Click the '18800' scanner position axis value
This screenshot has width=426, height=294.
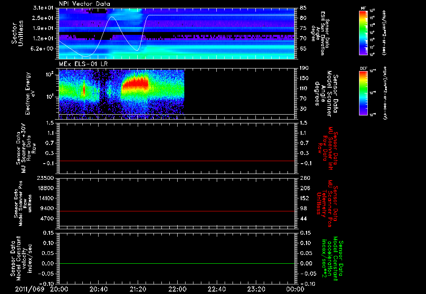(45, 188)
